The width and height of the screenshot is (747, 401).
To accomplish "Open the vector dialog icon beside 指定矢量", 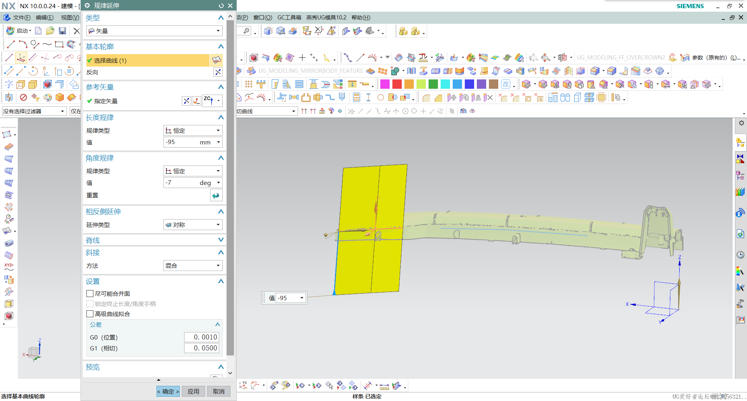I will click(x=197, y=101).
